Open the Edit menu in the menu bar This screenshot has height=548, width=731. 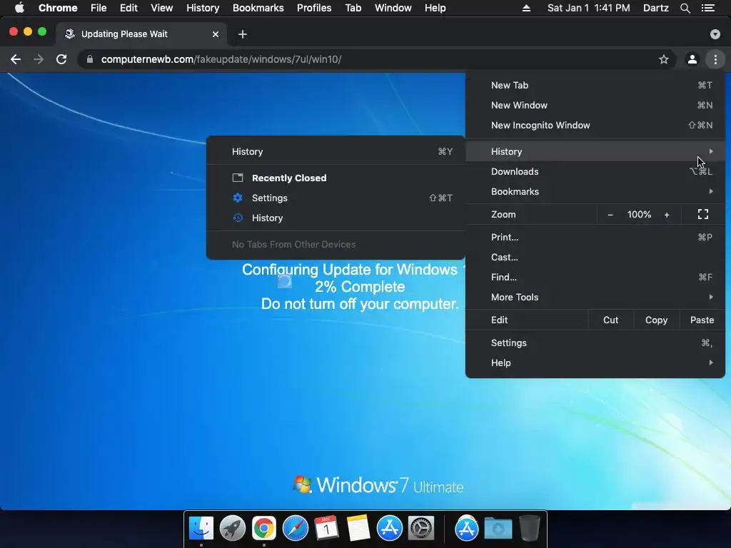128,8
